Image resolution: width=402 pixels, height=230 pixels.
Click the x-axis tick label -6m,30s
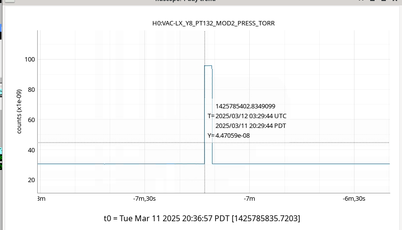[354, 199]
